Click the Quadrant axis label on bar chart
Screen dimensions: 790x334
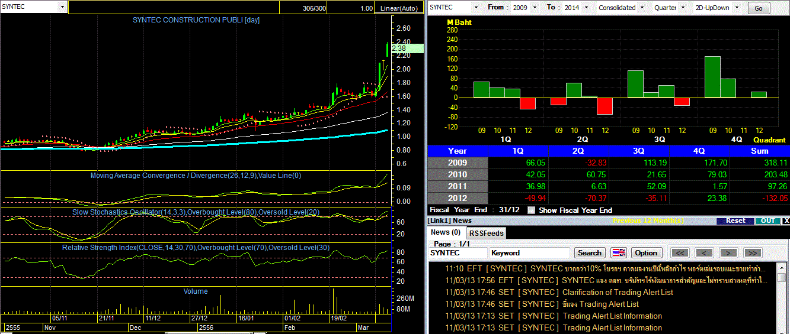pos(769,140)
